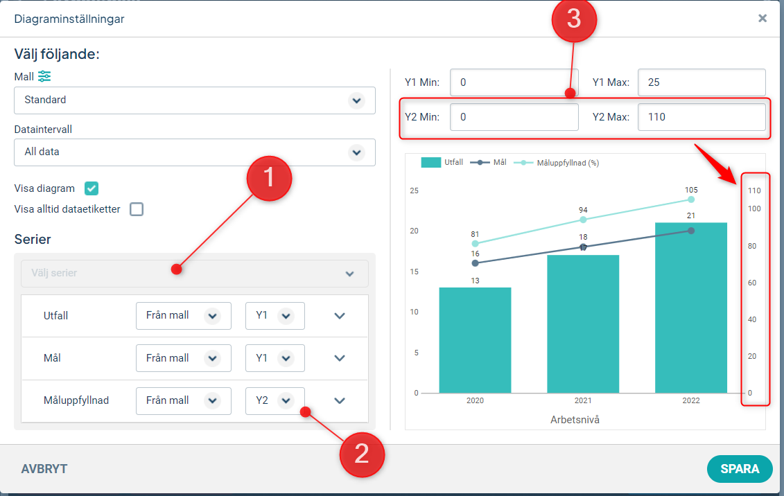This screenshot has width=784, height=496.
Task: Expand the Utfall series row chevron
Action: [340, 316]
